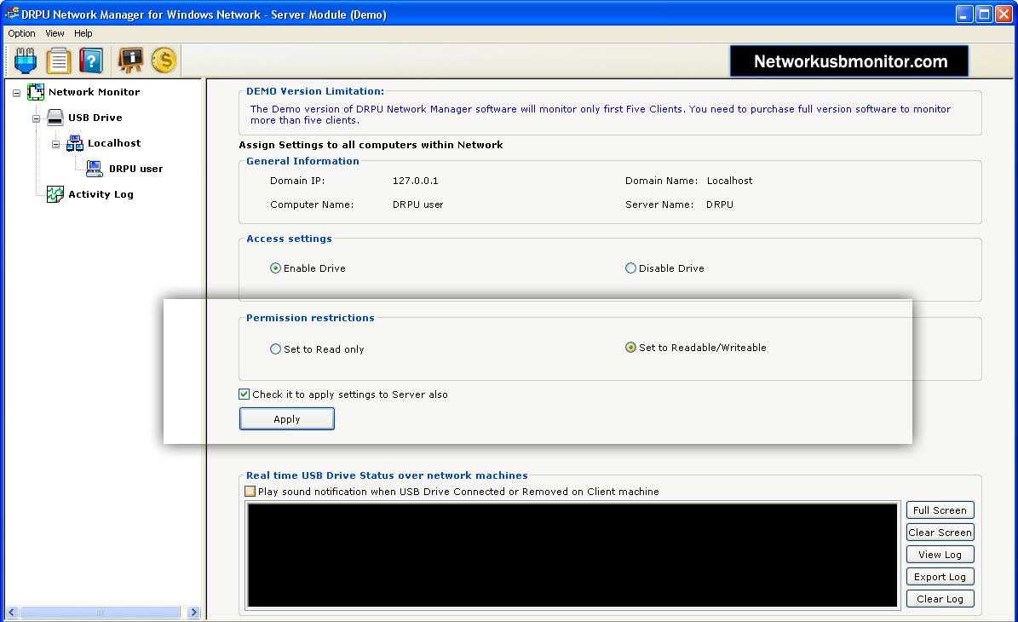Viewport: 1018px width, 622px height.
Task: Open the View menu
Action: click(x=55, y=33)
